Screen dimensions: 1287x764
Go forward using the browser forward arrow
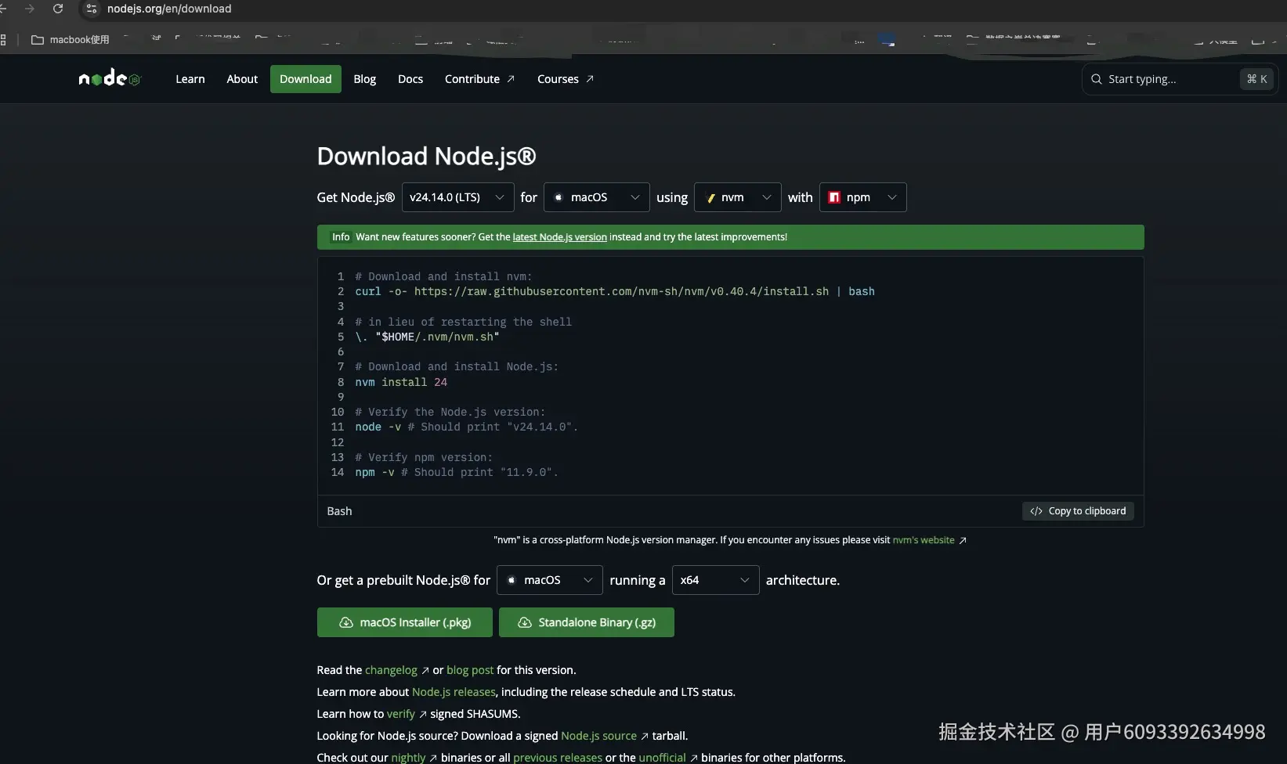pos(30,9)
